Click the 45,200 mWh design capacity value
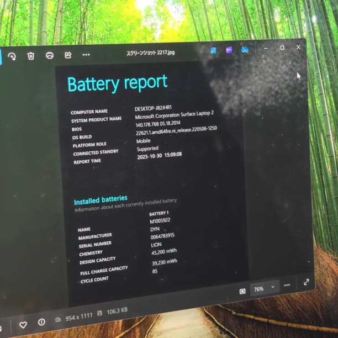This screenshot has width=338, height=338. pyautogui.click(x=164, y=251)
